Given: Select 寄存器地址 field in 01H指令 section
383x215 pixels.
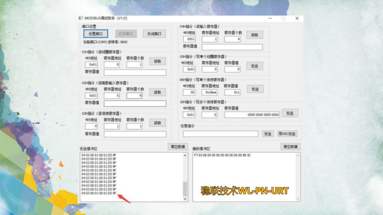Looking at the screenshot, I should tap(112, 65).
